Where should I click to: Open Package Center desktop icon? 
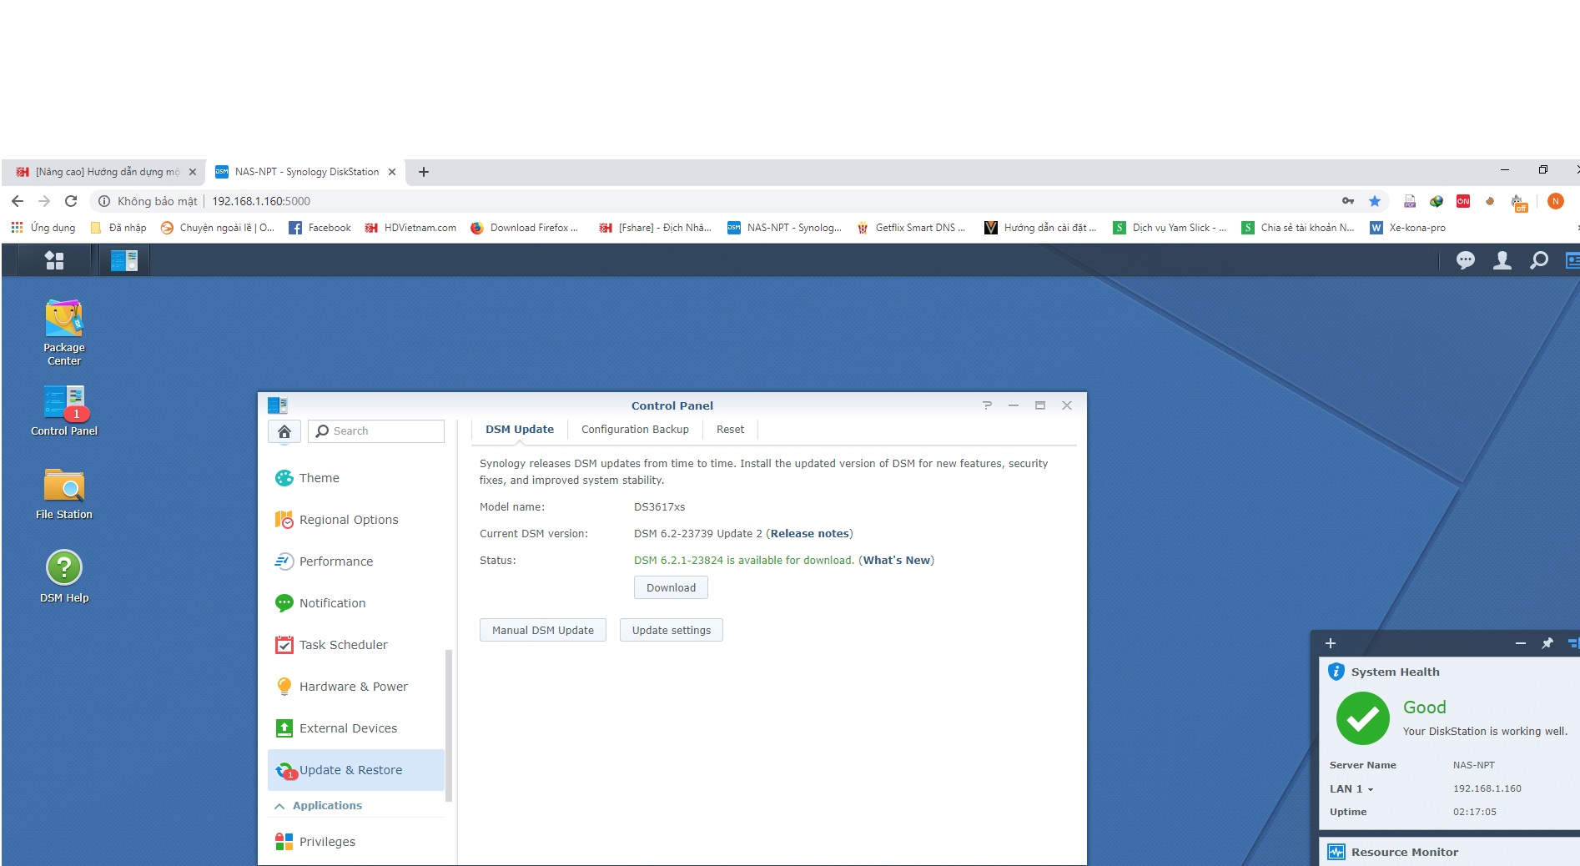click(x=64, y=332)
